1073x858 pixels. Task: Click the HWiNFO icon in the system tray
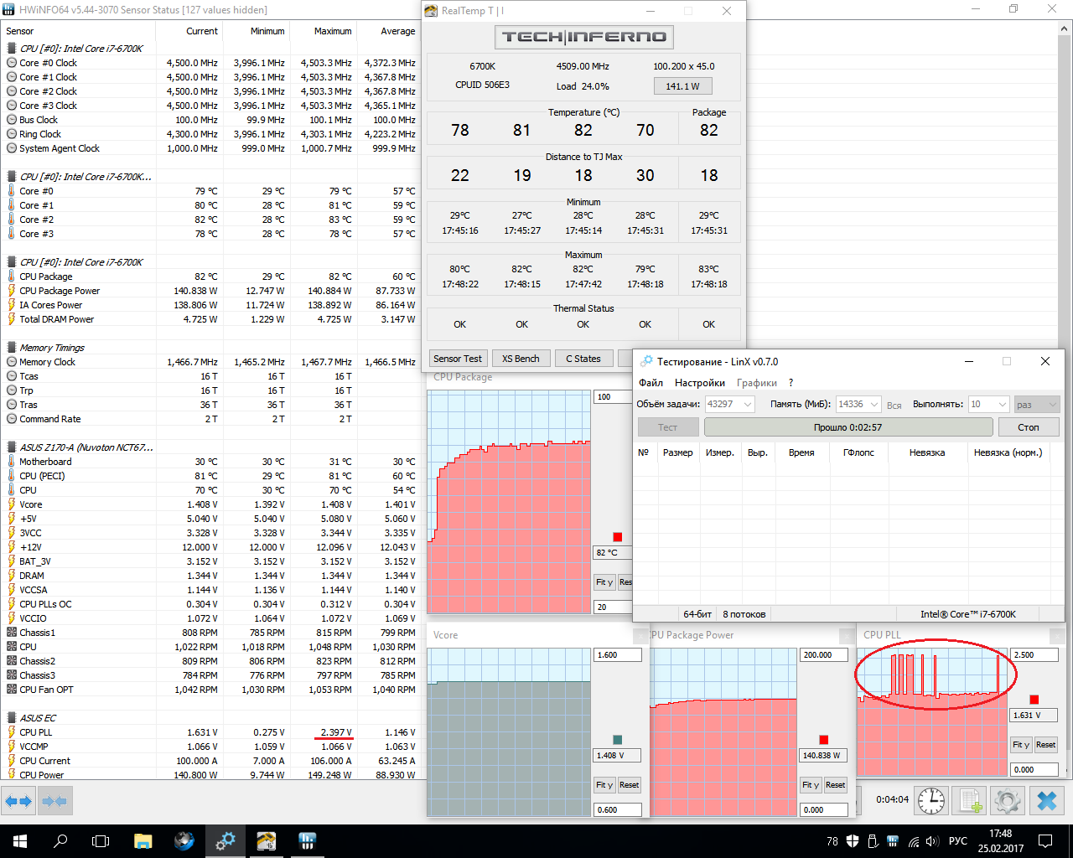[893, 841]
